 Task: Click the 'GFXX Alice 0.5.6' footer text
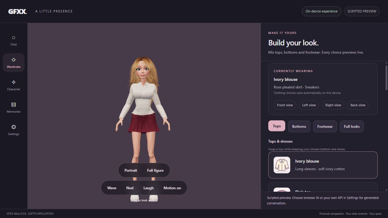coord(17,214)
